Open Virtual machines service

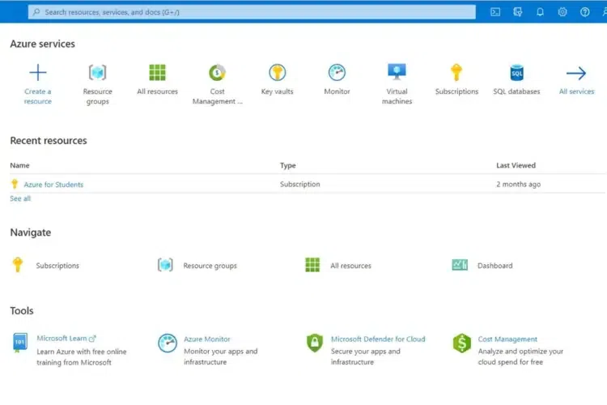397,84
